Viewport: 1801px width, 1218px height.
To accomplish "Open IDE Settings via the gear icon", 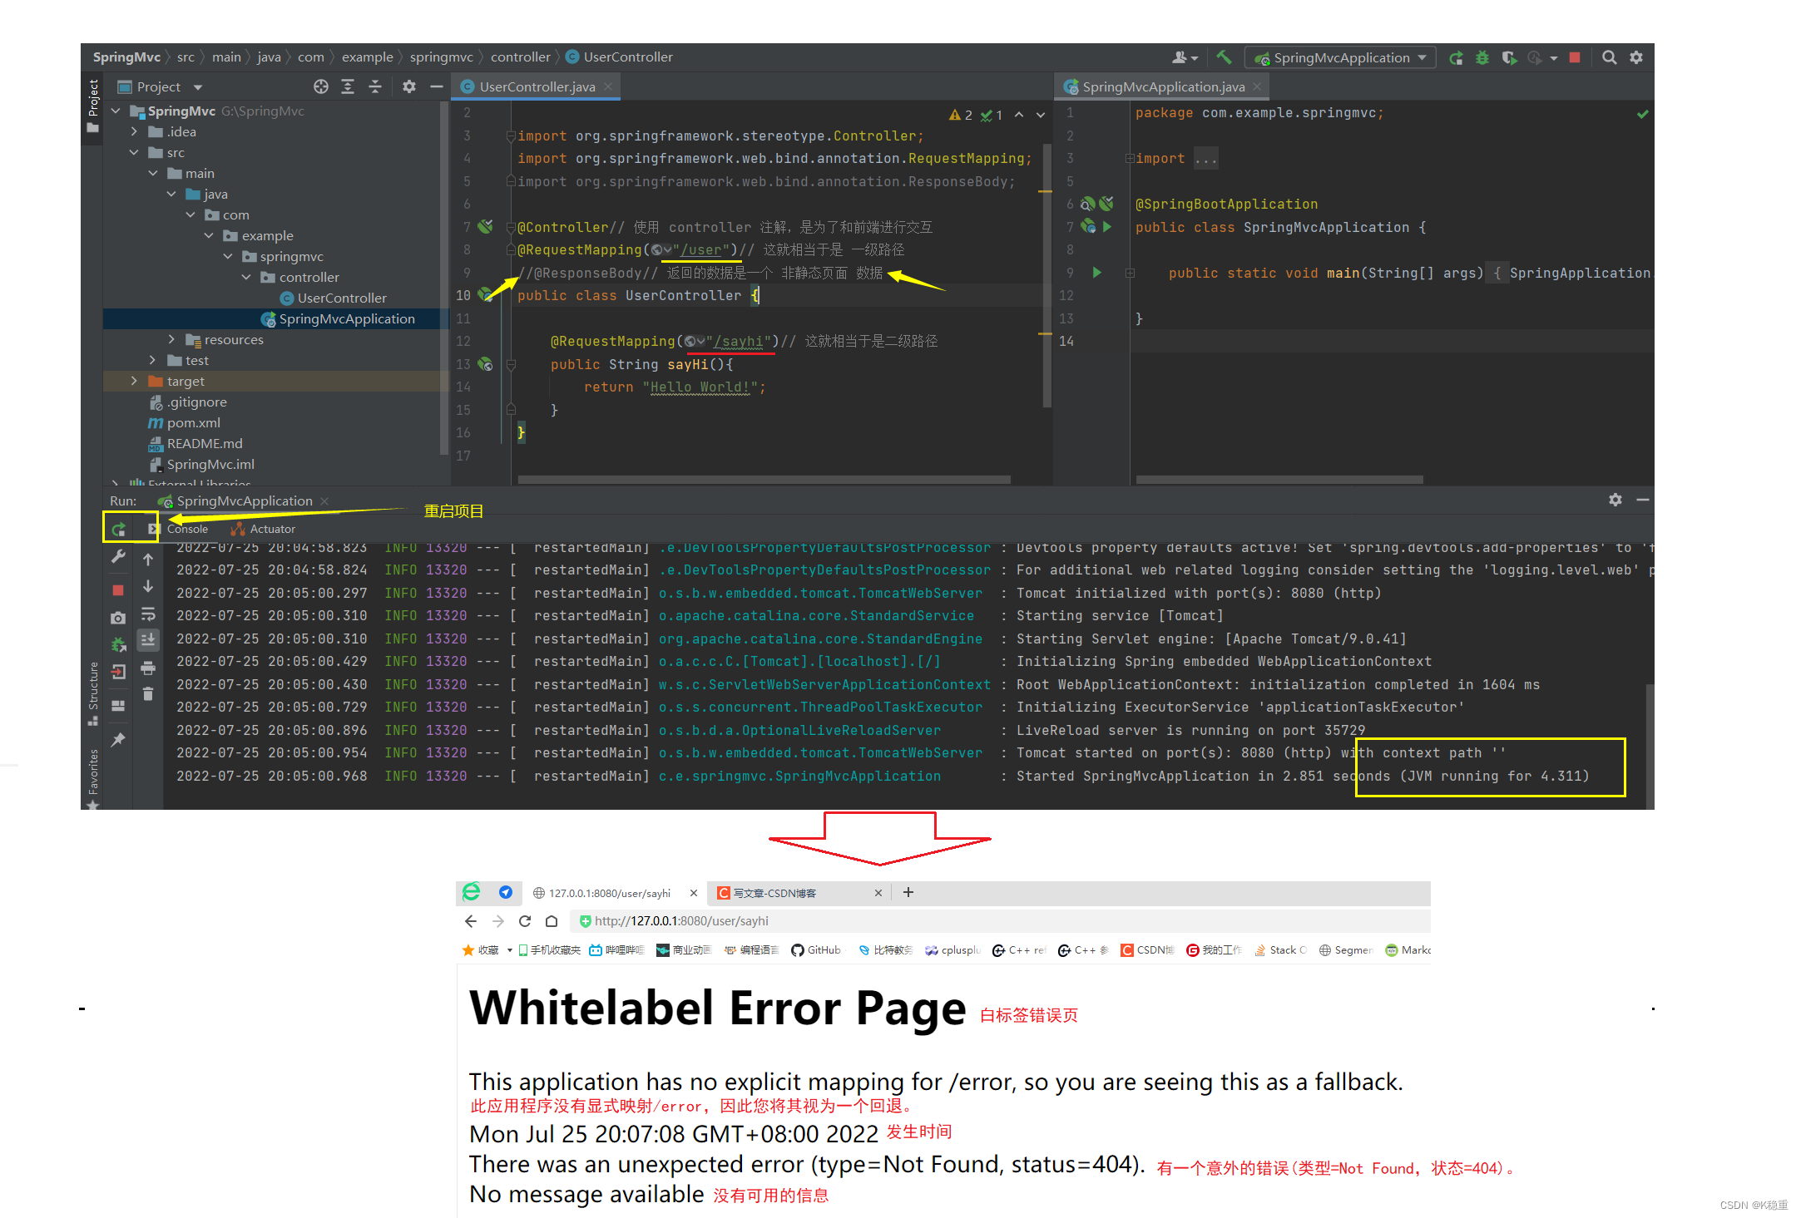I will (1636, 57).
